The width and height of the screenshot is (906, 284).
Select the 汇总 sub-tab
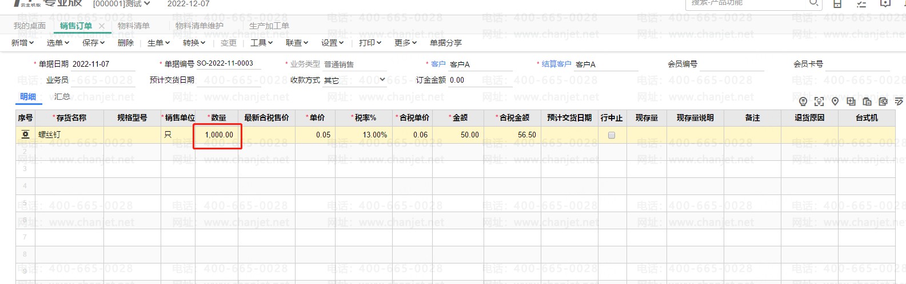pyautogui.click(x=62, y=96)
